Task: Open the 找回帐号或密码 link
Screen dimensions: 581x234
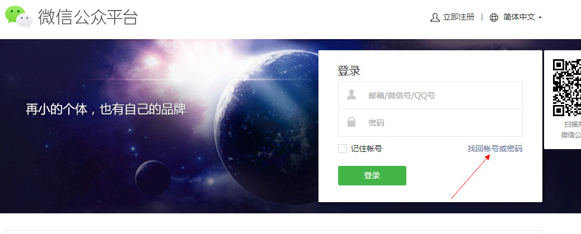Action: pos(495,149)
